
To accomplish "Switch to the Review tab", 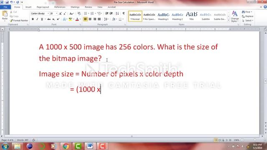I will pyautogui.click(x=88, y=7).
